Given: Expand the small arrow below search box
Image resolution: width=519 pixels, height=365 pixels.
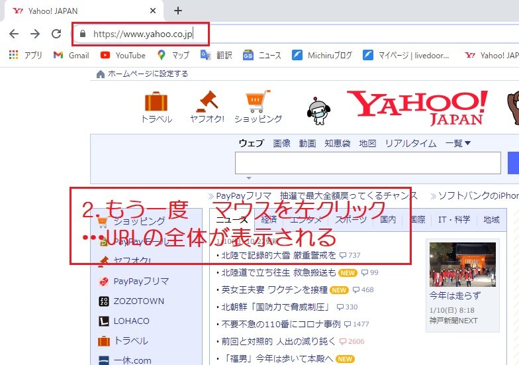Looking at the screenshot, I should click(249, 178).
